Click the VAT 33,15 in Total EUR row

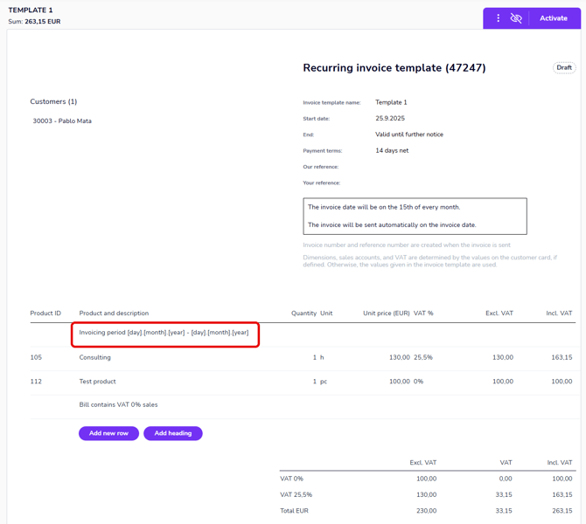point(504,511)
